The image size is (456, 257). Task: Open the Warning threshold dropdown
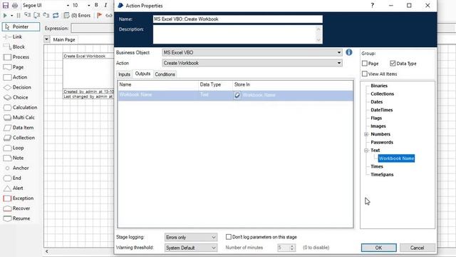(191, 248)
